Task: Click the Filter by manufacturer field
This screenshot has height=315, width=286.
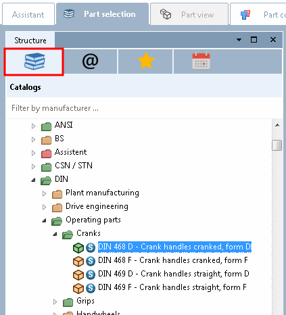Action: click(144, 108)
